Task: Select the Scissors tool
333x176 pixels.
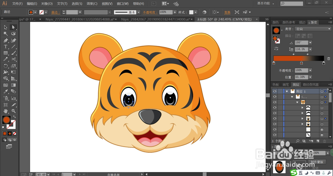Action: pos(13,59)
